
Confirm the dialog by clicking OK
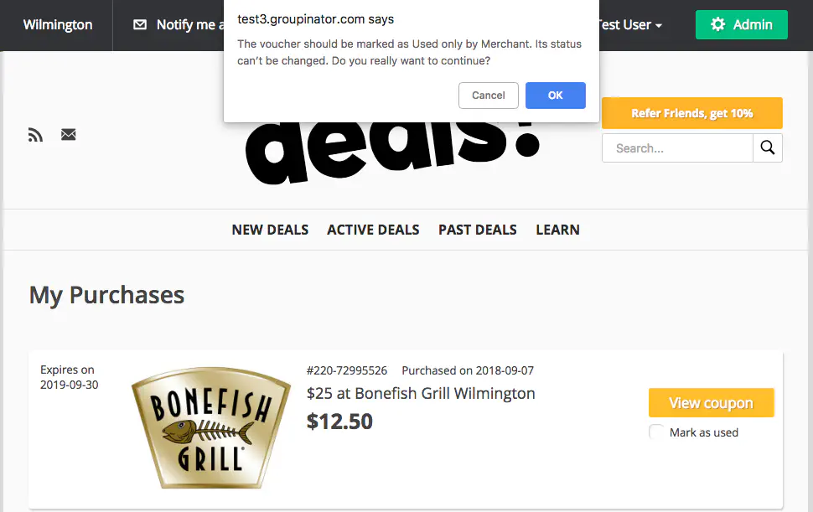(x=555, y=95)
